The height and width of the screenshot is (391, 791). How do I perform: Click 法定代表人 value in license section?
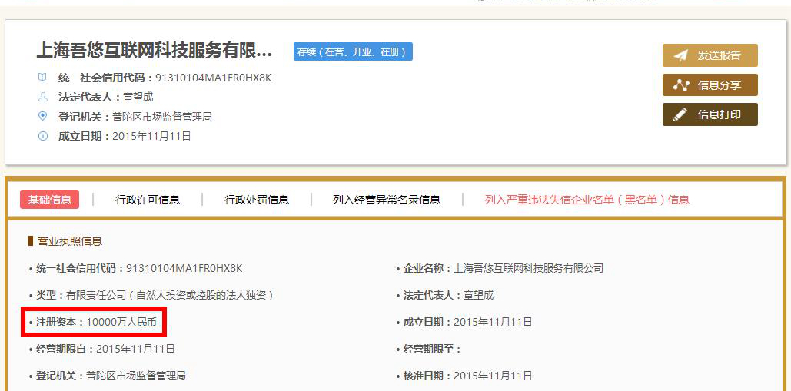click(x=479, y=295)
